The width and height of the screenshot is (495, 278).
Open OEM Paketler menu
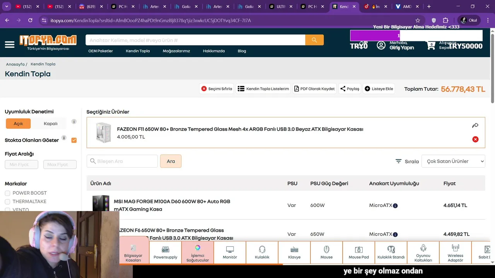[101, 51]
